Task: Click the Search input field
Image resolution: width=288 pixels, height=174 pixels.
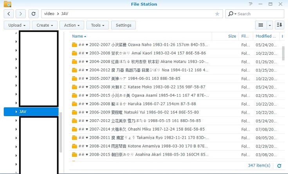Action: click(258, 14)
